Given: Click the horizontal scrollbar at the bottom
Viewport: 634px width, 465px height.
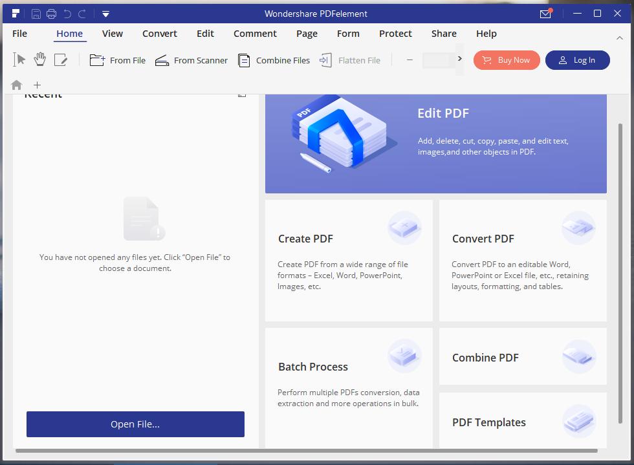Looking at the screenshot, I should [307, 450].
